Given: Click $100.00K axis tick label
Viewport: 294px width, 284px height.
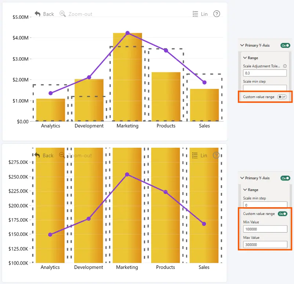Looking at the screenshot, I should tap(18, 263).
